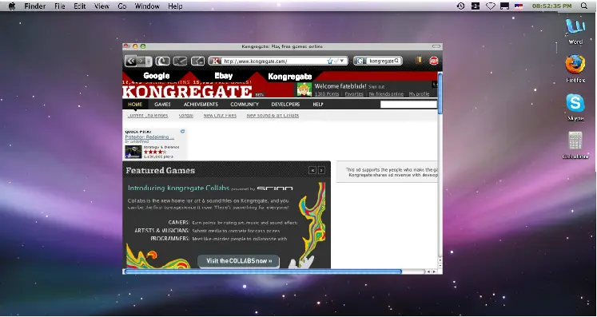Open DEVELOPERS in Kongregate navigation
This screenshot has width=597, height=317.
(285, 105)
